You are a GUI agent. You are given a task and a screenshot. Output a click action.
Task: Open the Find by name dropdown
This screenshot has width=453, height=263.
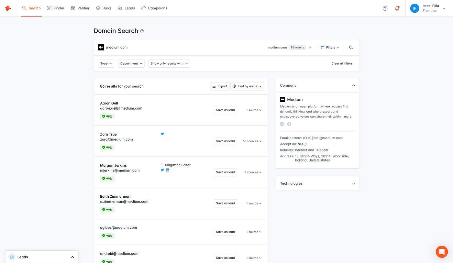(x=247, y=86)
